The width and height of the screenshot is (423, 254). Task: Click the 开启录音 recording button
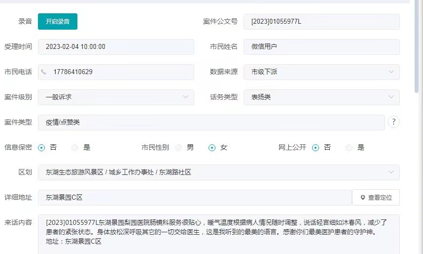[x=58, y=22]
